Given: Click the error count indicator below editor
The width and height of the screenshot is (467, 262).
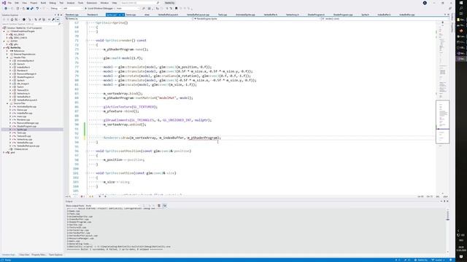Looking at the screenshot, I should pos(82,196).
